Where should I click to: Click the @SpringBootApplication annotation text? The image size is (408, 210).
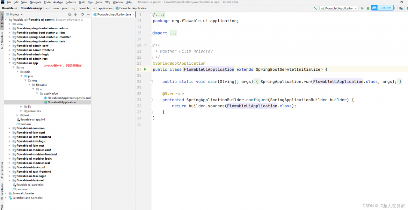(x=179, y=63)
